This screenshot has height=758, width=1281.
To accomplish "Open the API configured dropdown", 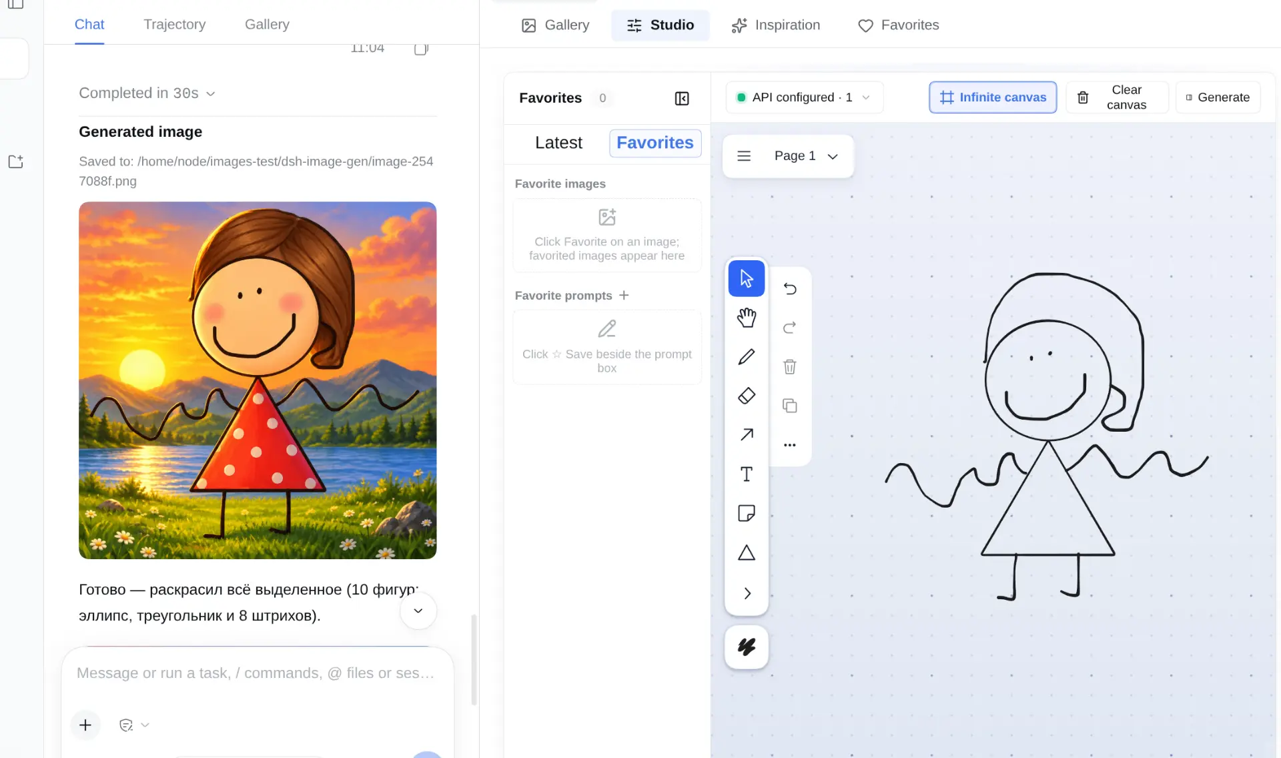I will point(805,97).
